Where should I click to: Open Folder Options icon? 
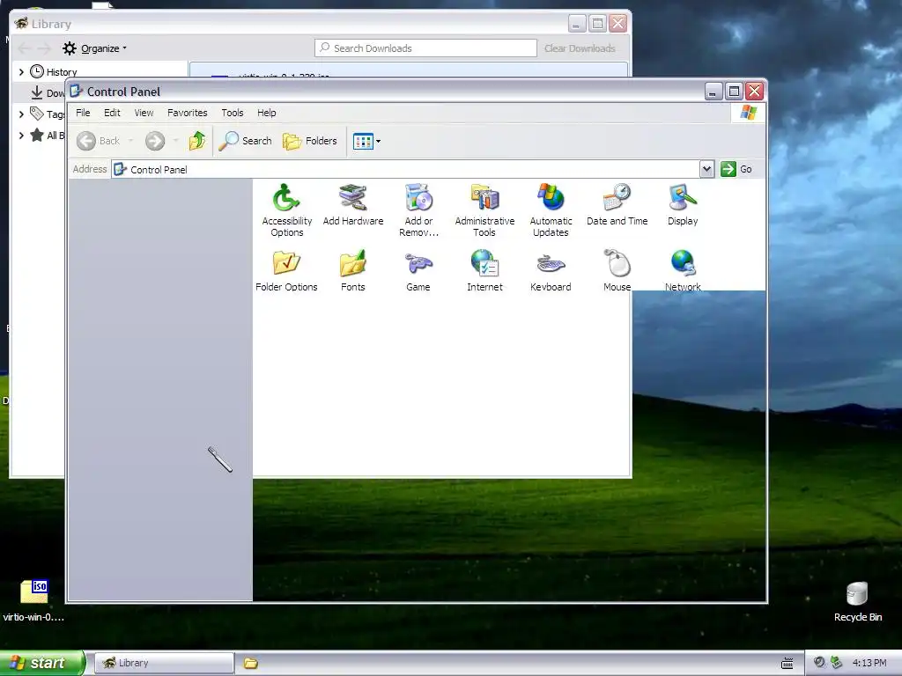[x=286, y=271]
